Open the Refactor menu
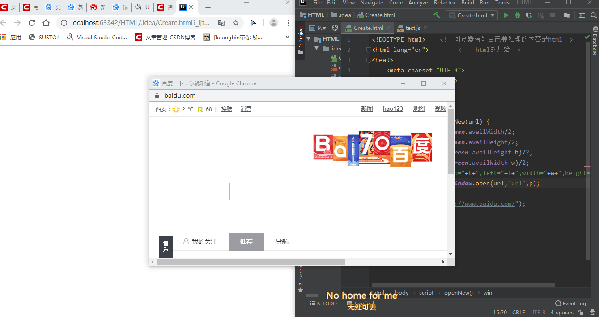 click(x=445, y=3)
